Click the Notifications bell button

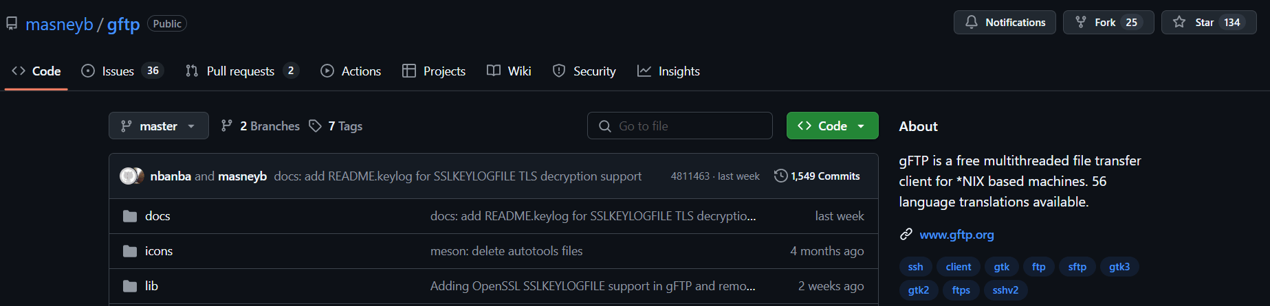(x=1005, y=23)
